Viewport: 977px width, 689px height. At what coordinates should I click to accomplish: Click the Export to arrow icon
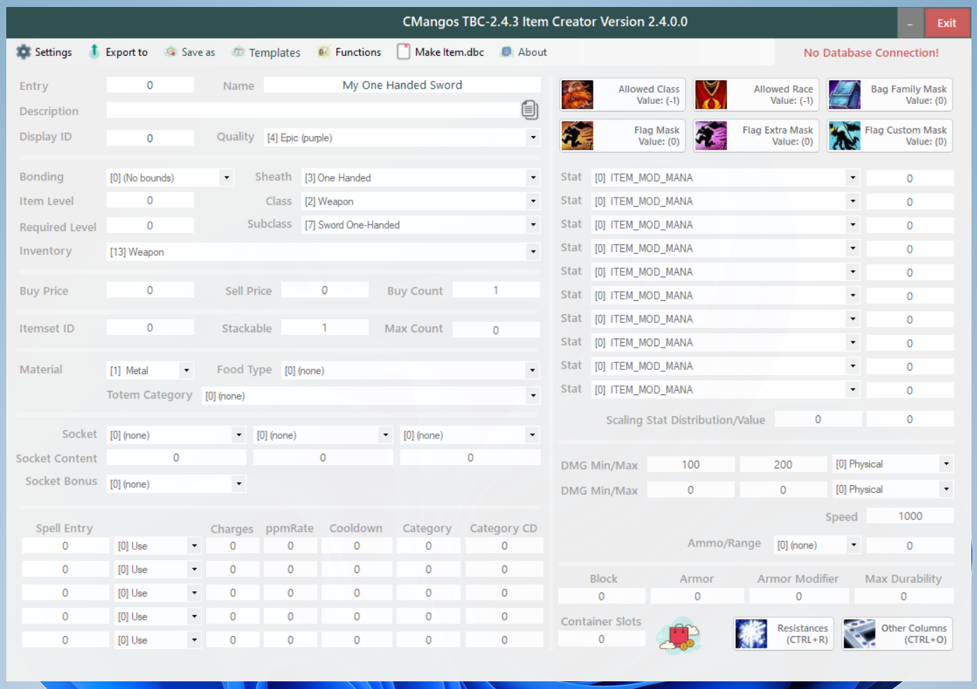pos(94,51)
